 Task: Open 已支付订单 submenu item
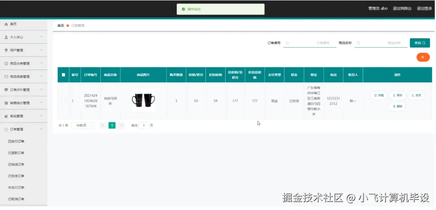16,141
